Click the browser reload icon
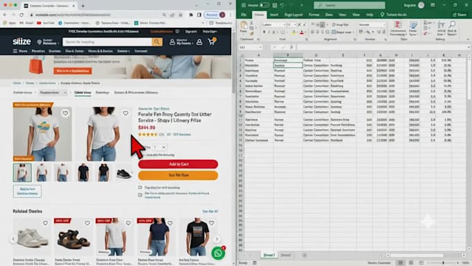 (22, 15)
